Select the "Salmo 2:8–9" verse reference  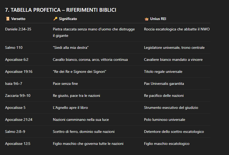coord(15,132)
